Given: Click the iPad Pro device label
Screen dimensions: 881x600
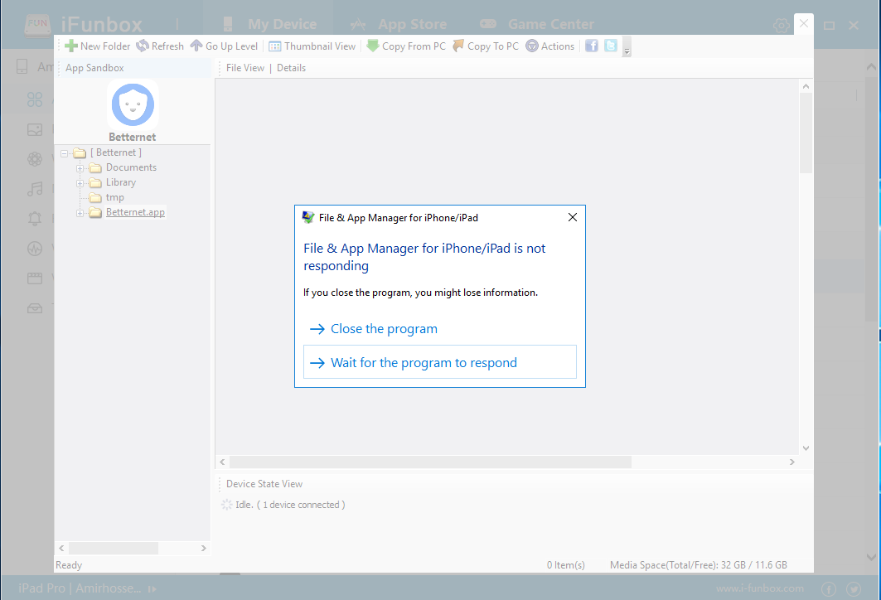Looking at the screenshot, I should 80,588.
